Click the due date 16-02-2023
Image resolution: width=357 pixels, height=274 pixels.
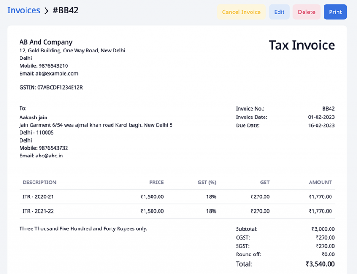click(321, 125)
